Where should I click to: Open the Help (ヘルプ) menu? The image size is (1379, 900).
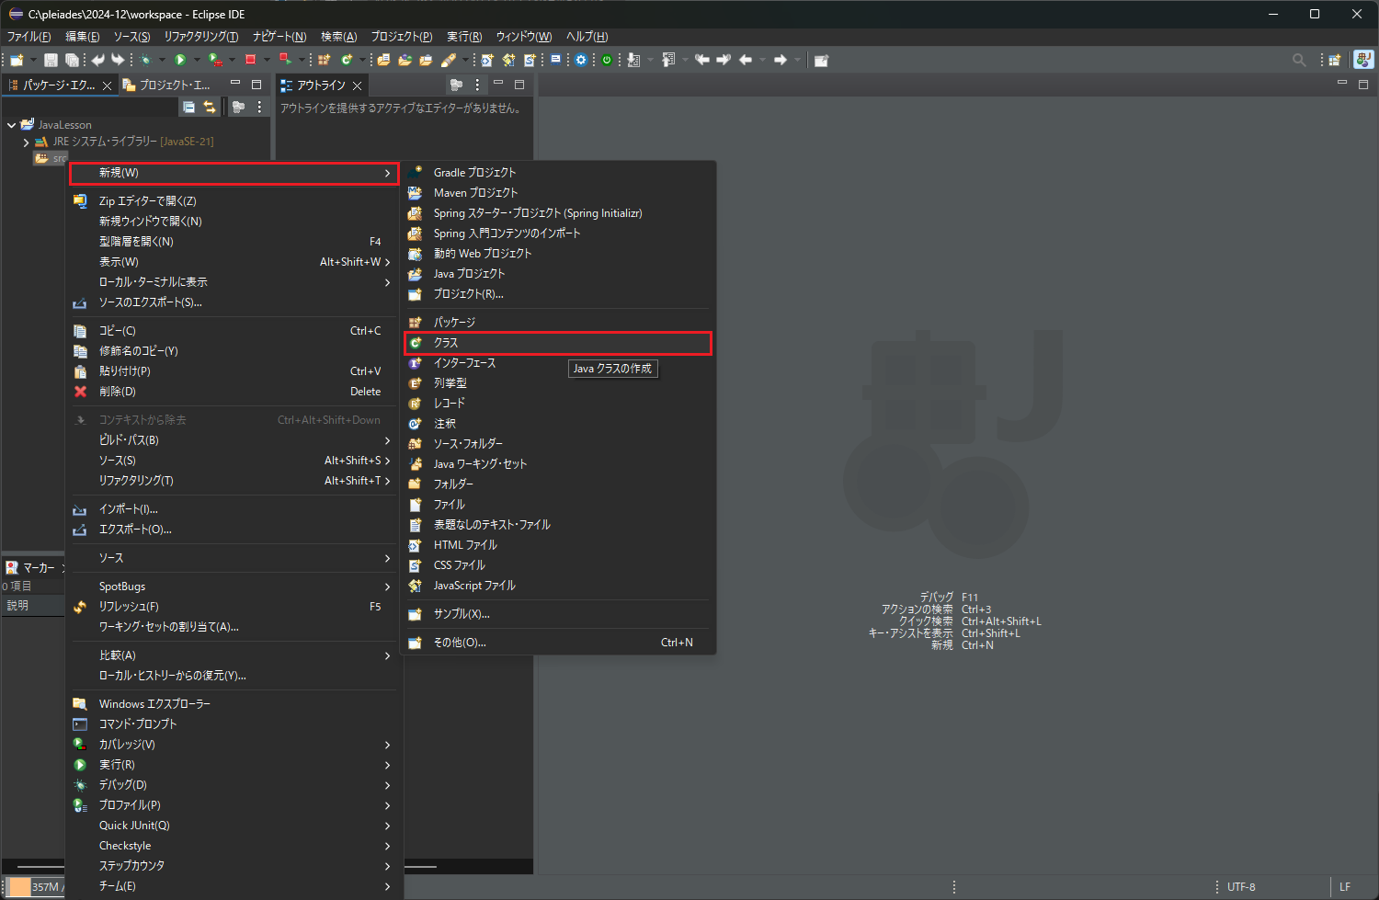[587, 37]
